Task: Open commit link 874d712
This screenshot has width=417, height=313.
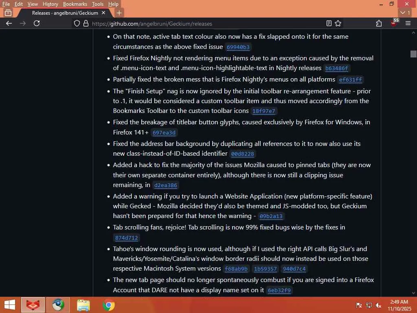Action: tap(127, 238)
